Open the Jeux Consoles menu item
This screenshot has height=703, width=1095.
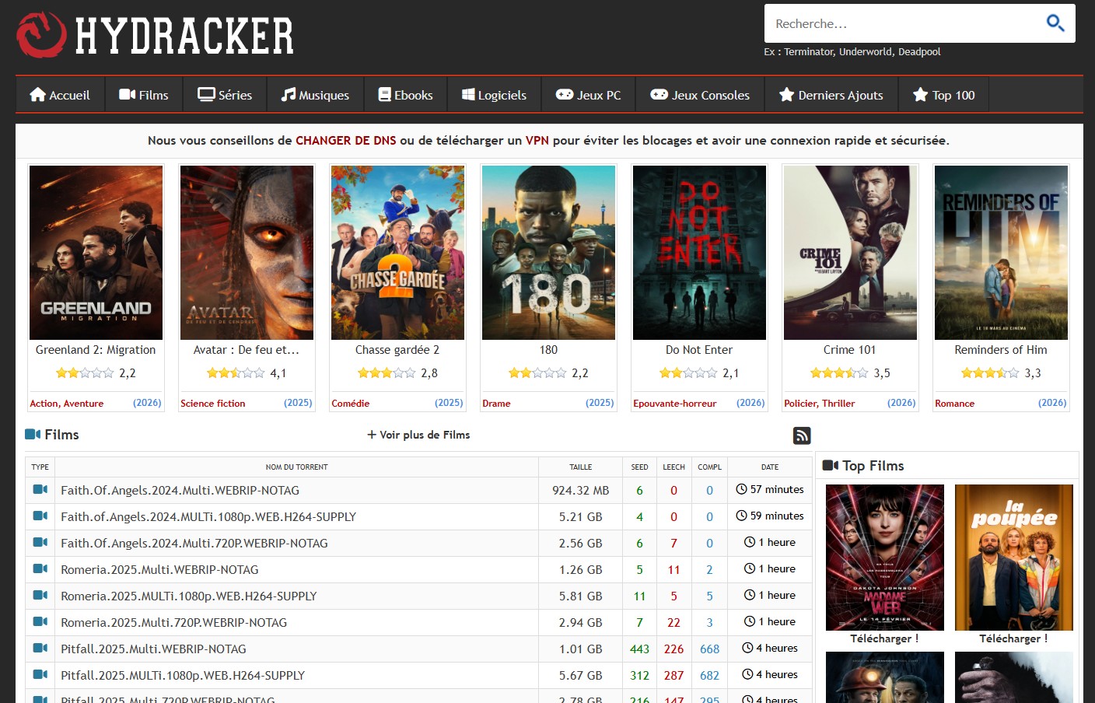point(700,95)
